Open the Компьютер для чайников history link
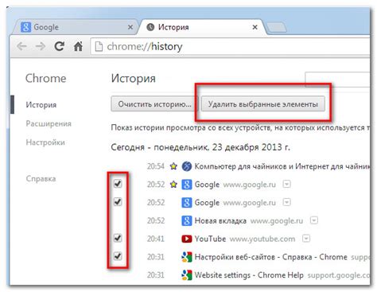Screen dimensions: 377x292 282,166
